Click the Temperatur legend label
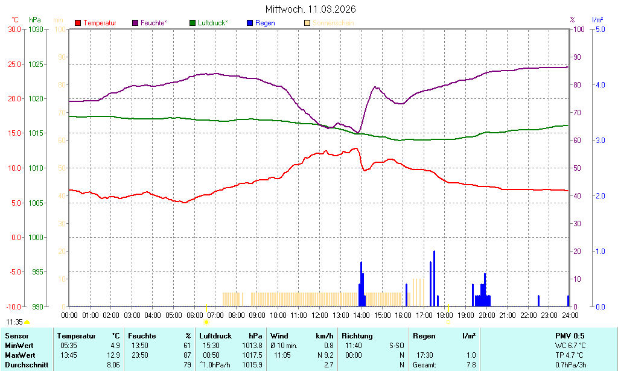 100,23
